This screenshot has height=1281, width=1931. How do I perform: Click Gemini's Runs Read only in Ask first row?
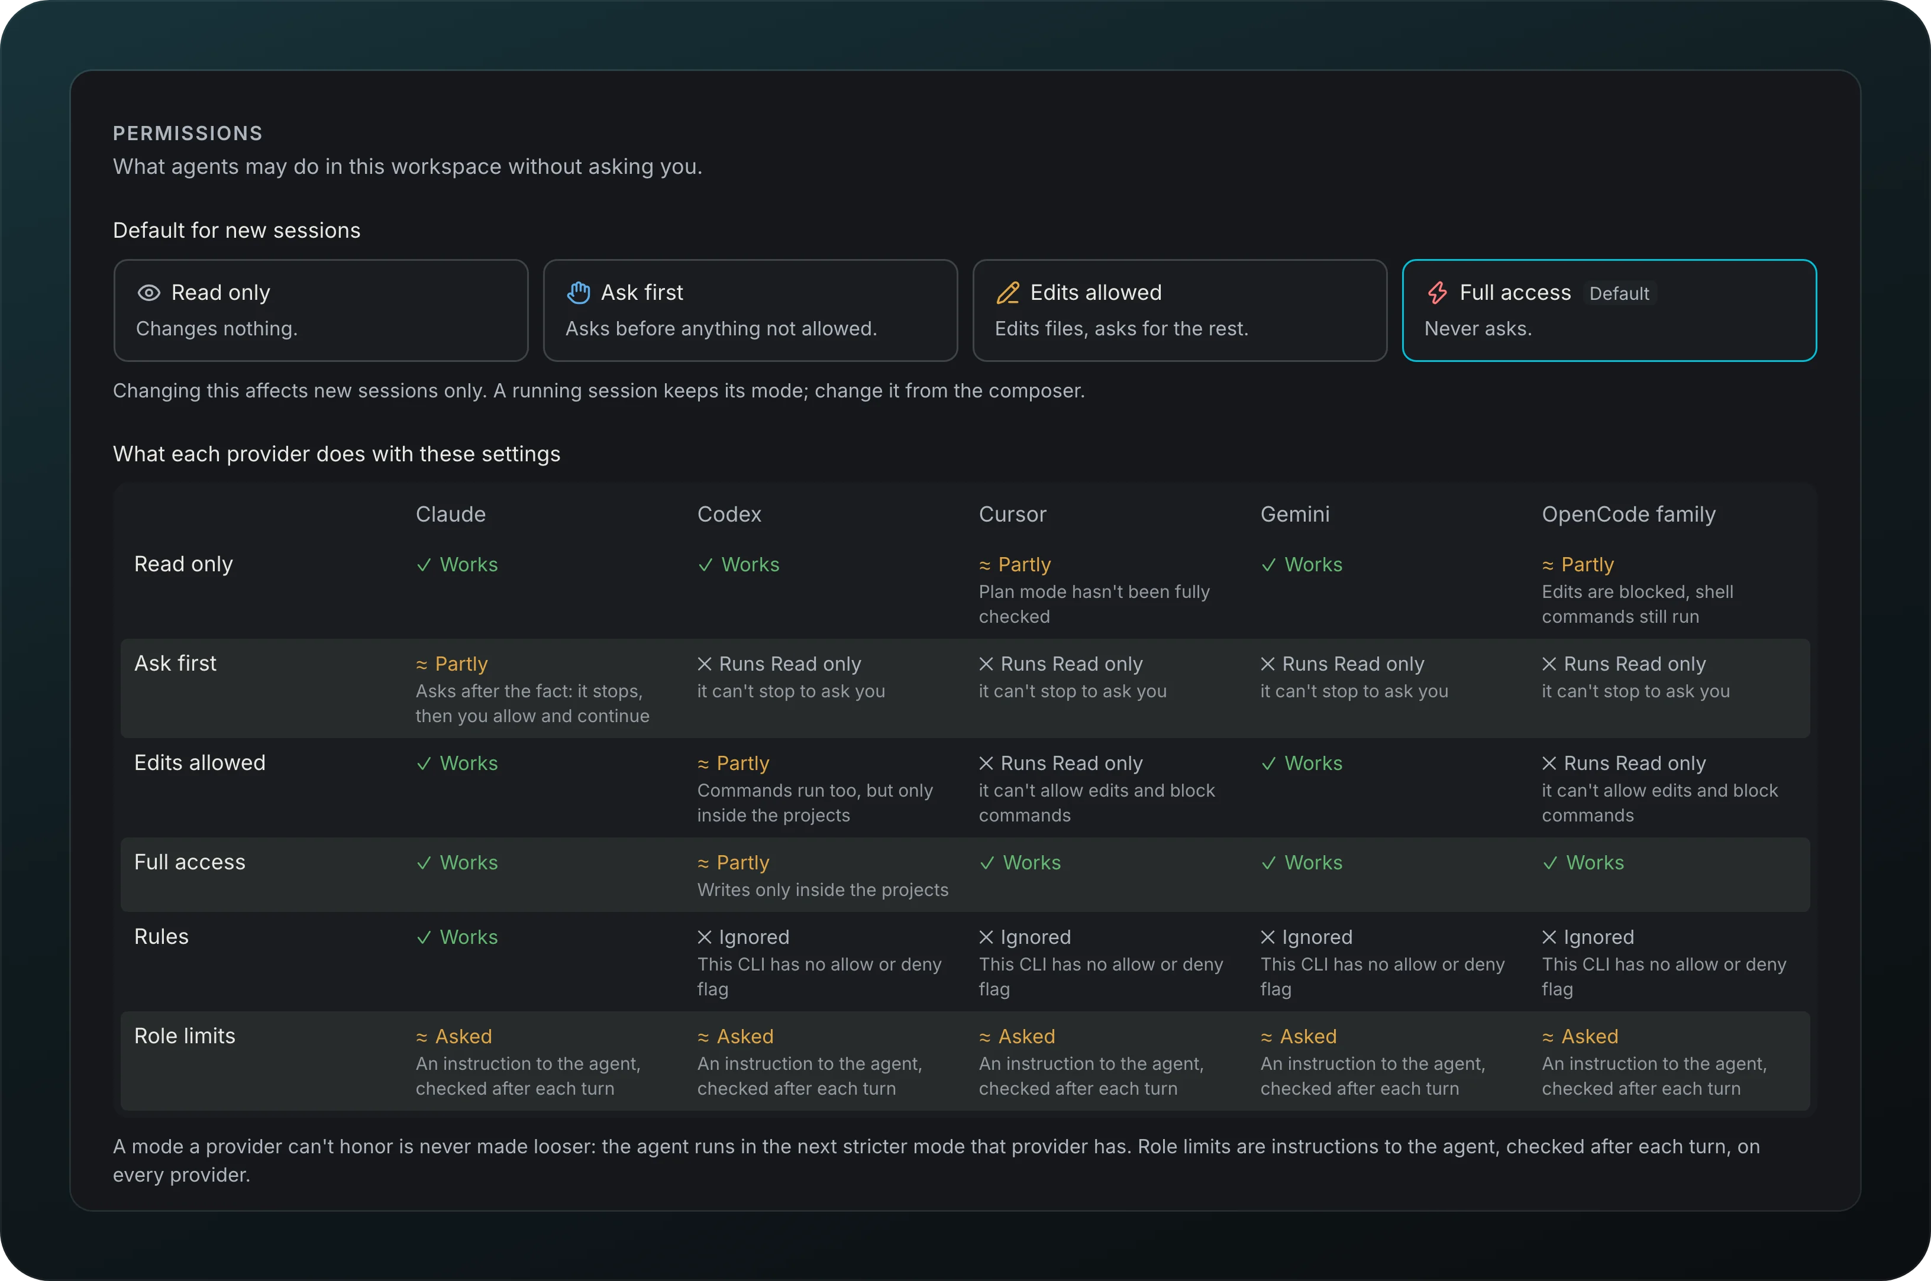[1342, 664]
